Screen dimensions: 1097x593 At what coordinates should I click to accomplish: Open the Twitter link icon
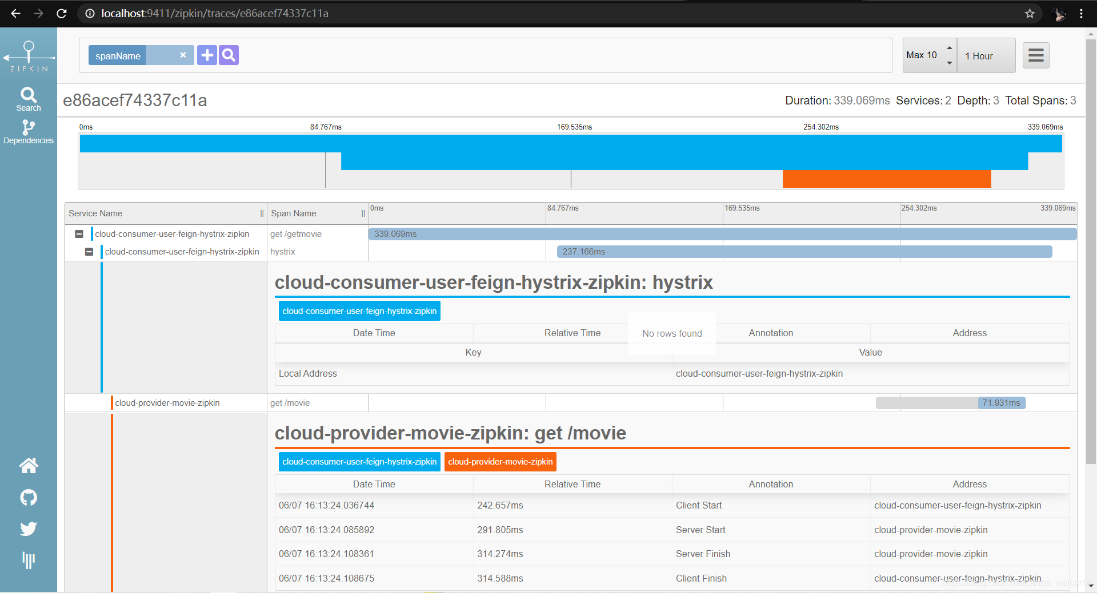[29, 529]
